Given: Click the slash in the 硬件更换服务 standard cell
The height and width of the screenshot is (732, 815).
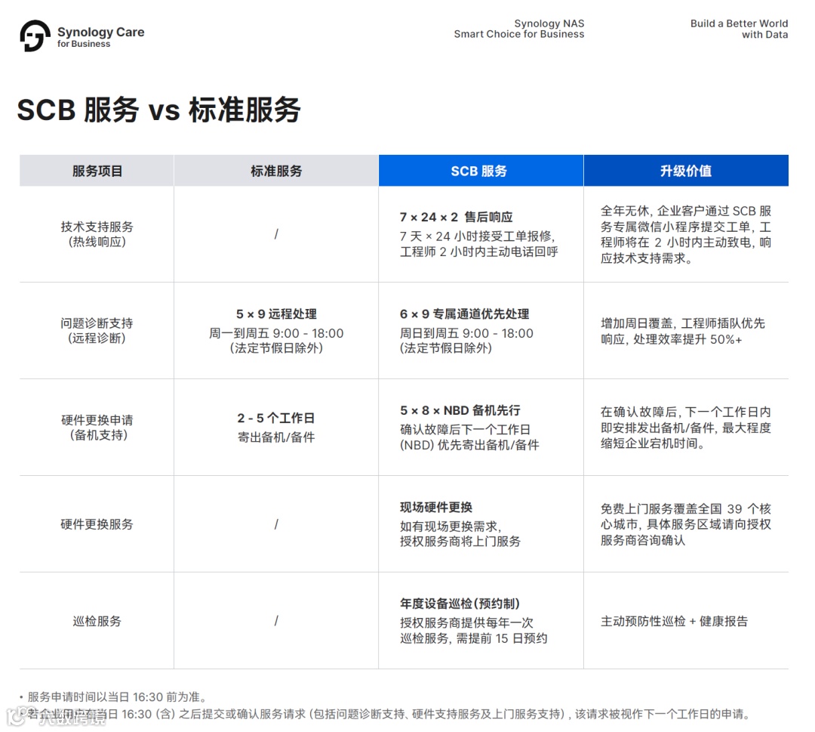Looking at the screenshot, I should (276, 524).
